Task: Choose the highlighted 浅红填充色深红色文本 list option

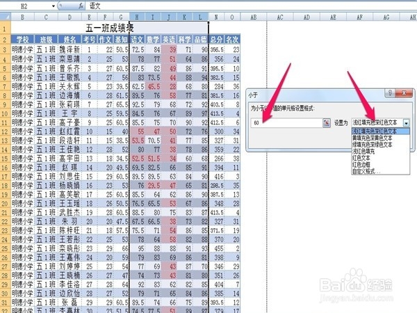Action: [381, 131]
